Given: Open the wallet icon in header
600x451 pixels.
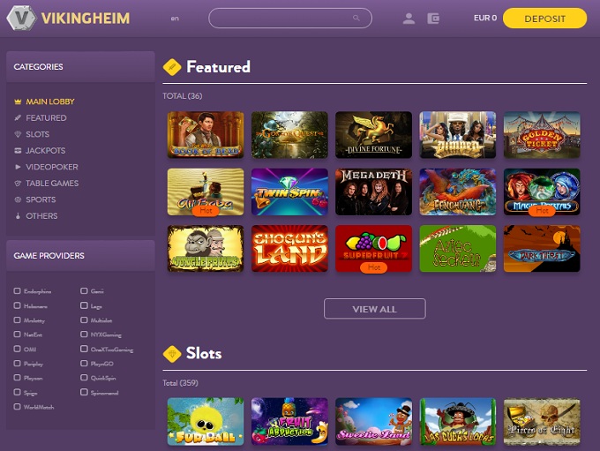Looking at the screenshot, I should [x=433, y=19].
